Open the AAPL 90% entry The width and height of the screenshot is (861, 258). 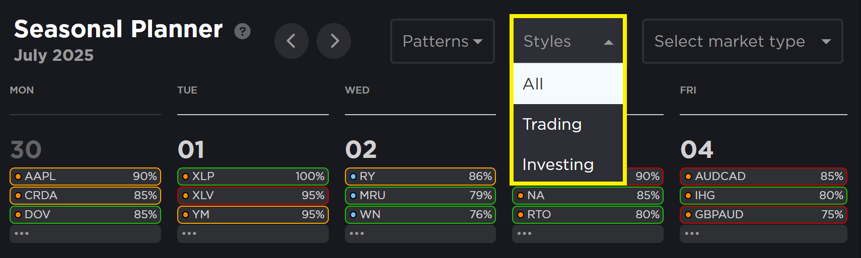(85, 177)
